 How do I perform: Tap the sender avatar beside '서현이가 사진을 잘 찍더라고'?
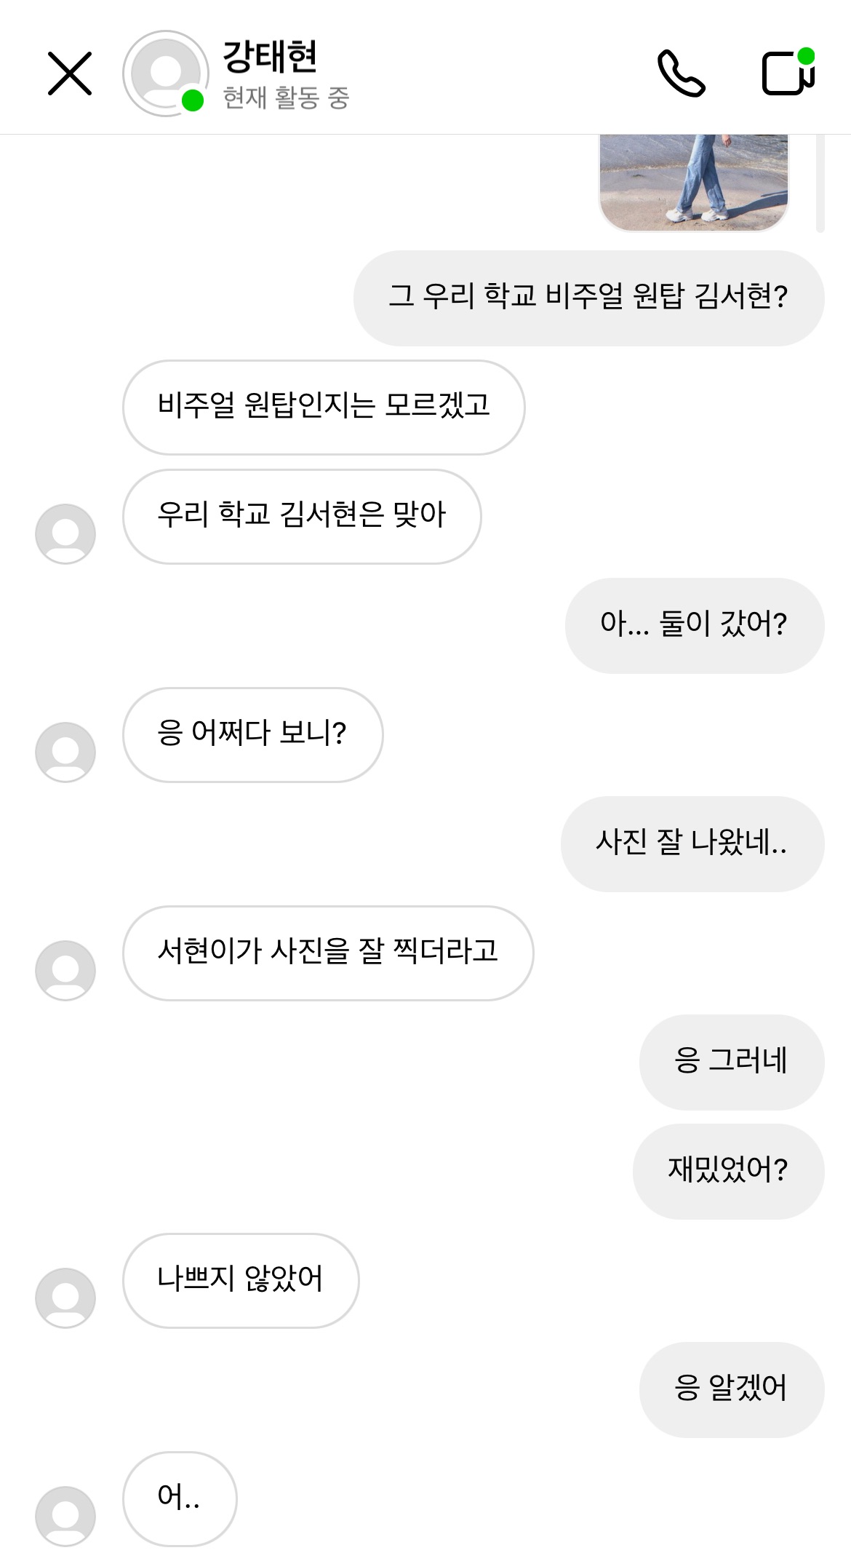coord(65,970)
